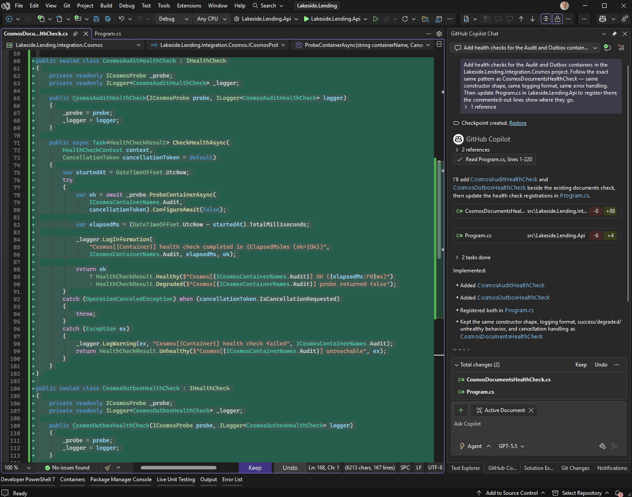Switch to the Git Changes tab
The image size is (632, 497).
[575, 468]
